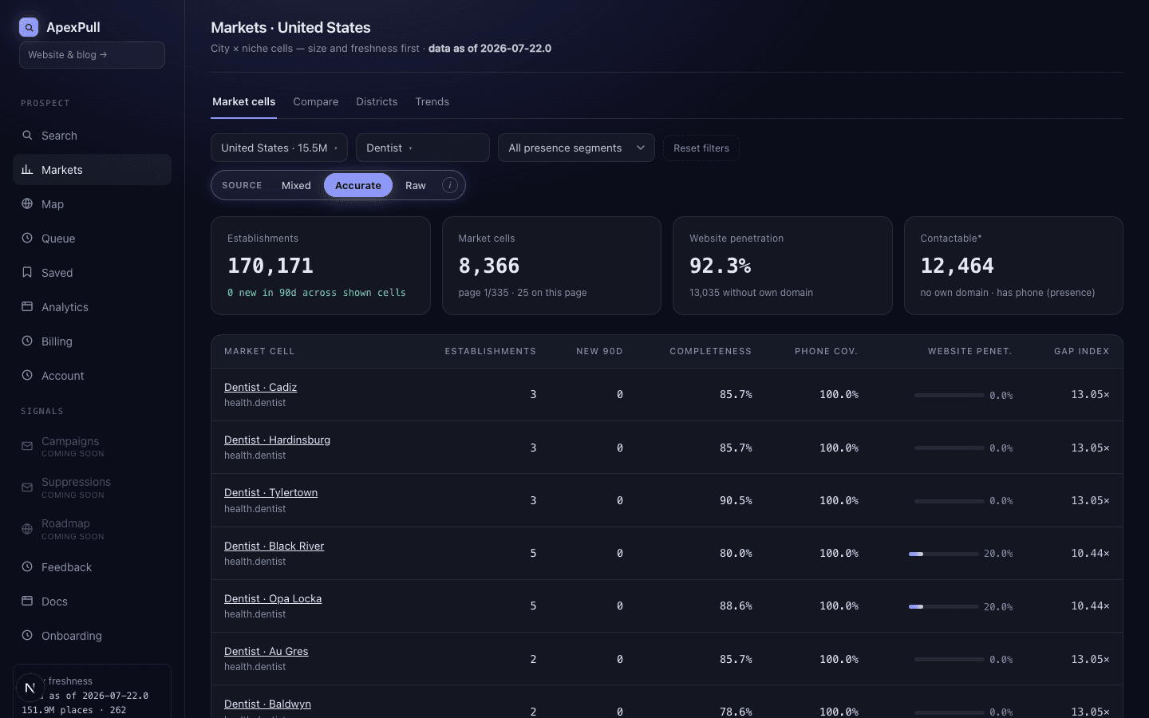The height and width of the screenshot is (718, 1149).
Task: Open the Dentist · Tylertown market cell
Action: (270, 493)
